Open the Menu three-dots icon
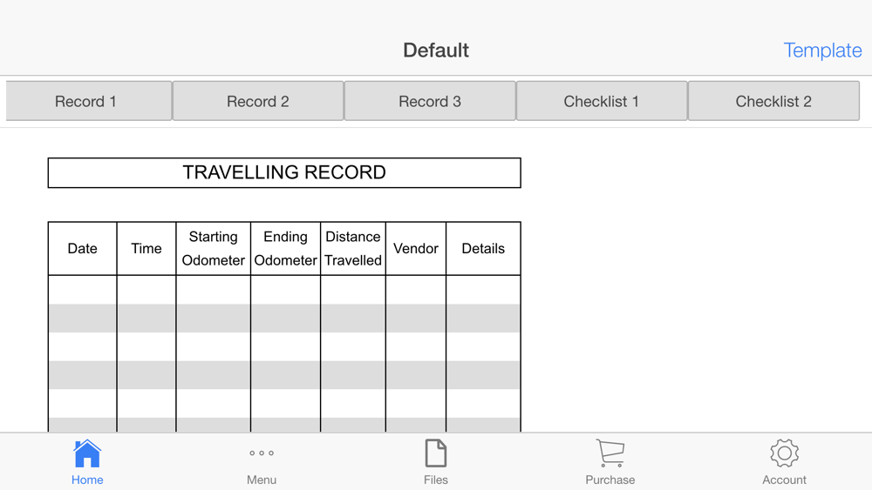This screenshot has height=490, width=872. pyautogui.click(x=262, y=453)
